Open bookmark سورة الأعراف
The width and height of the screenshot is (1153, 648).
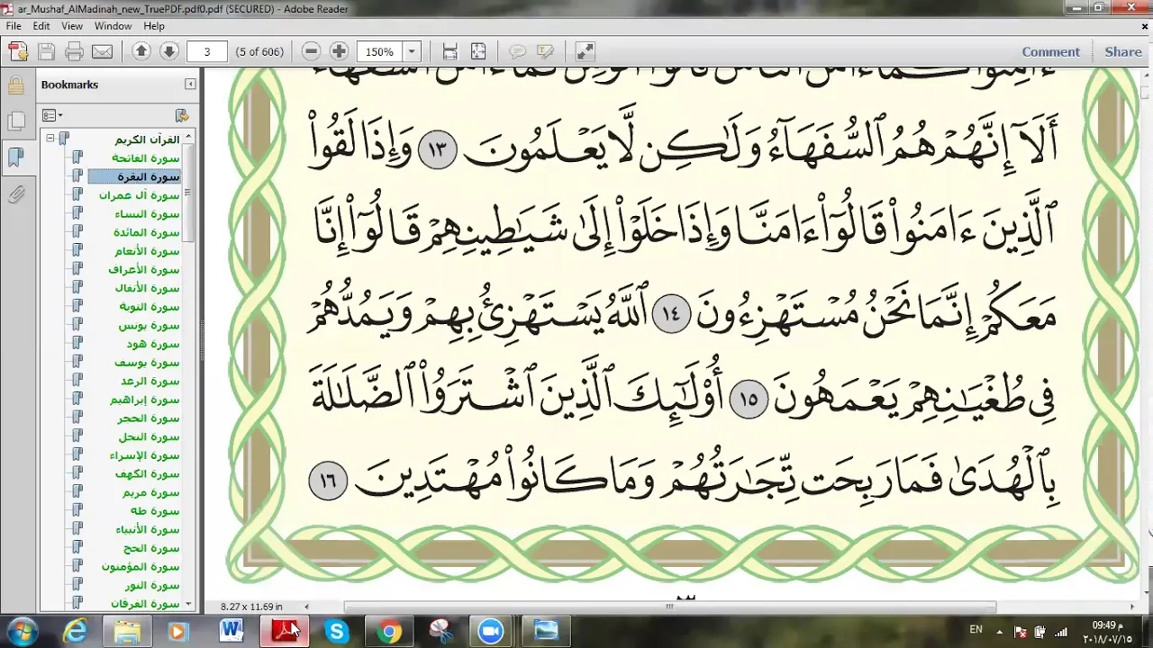point(144,270)
